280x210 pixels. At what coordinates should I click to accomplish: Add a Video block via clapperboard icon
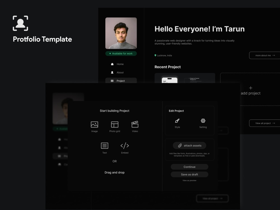click(x=135, y=124)
